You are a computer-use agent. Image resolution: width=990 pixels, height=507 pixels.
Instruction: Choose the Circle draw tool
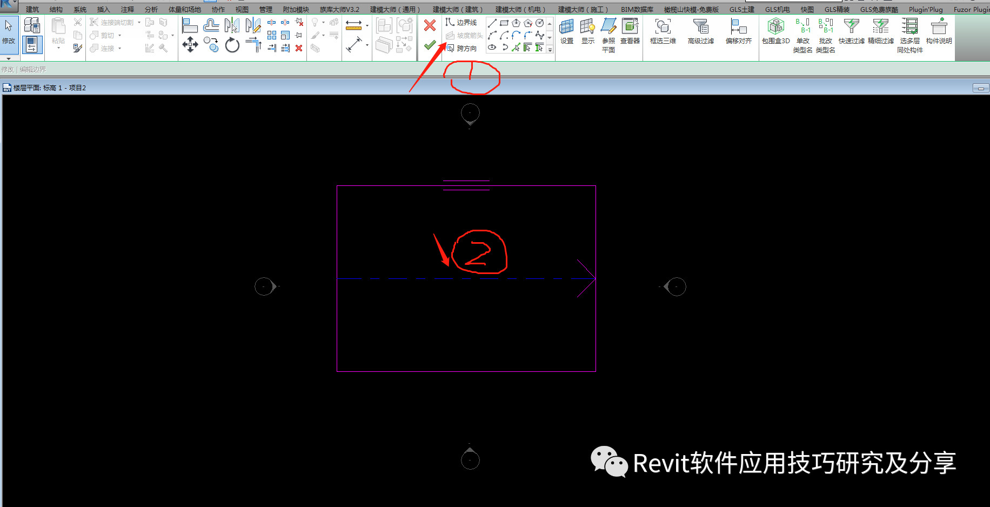click(540, 23)
